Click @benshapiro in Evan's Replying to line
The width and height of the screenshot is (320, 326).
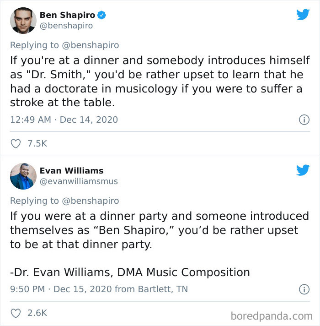tap(91, 201)
